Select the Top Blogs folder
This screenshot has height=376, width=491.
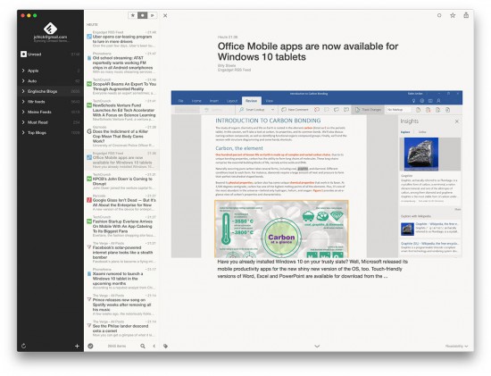(x=50, y=132)
